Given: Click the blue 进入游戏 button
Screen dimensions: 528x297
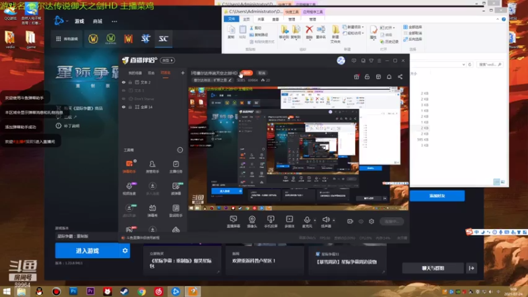Looking at the screenshot, I should [88, 251].
